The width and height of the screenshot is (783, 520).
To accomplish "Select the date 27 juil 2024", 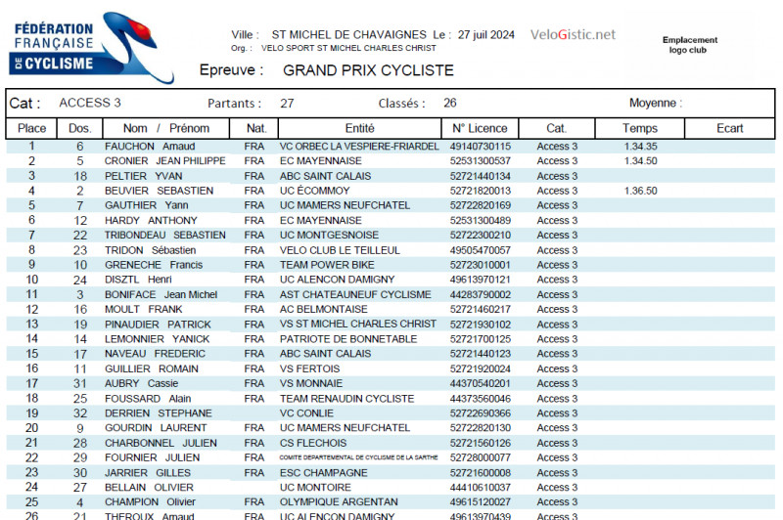I will click(486, 34).
